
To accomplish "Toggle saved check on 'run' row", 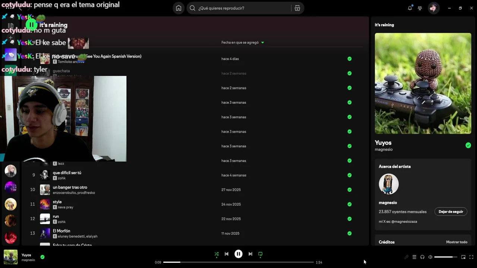I will (x=350, y=219).
